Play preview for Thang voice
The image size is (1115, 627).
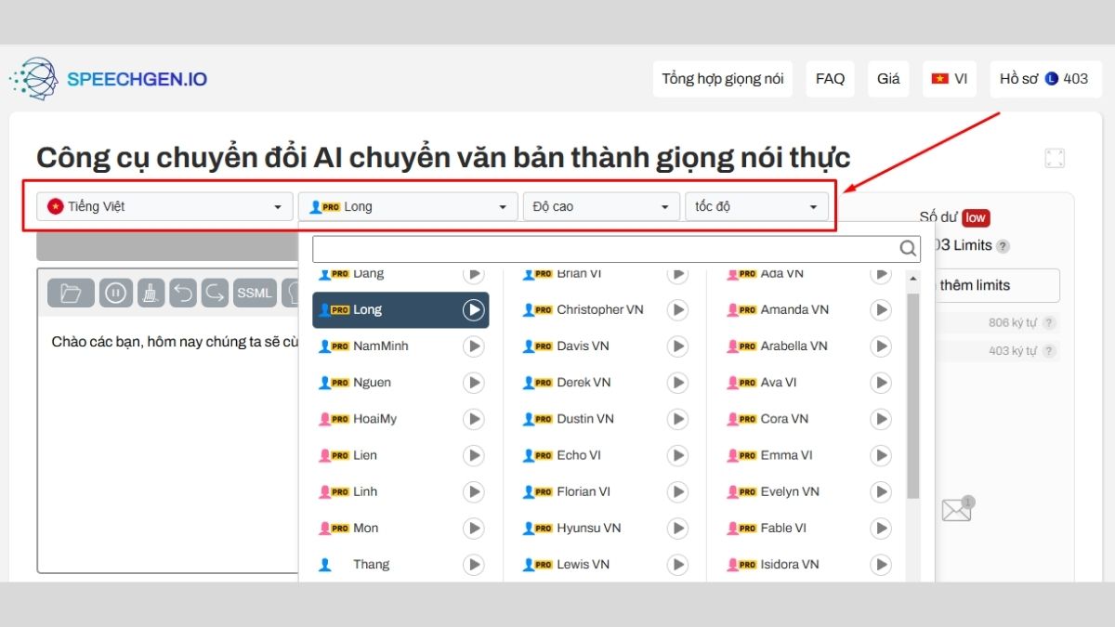(474, 564)
